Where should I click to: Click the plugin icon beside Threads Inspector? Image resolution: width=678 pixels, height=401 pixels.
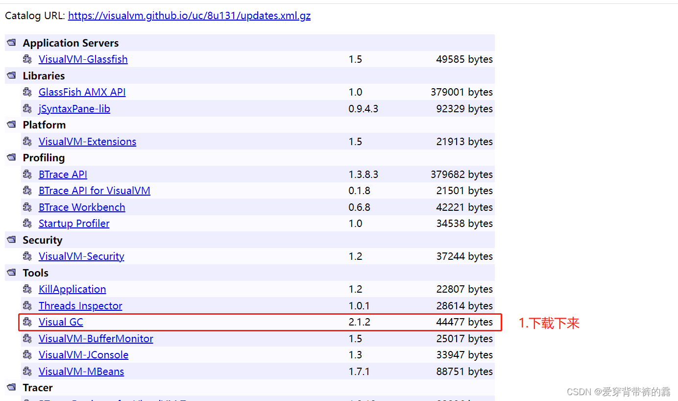27,306
